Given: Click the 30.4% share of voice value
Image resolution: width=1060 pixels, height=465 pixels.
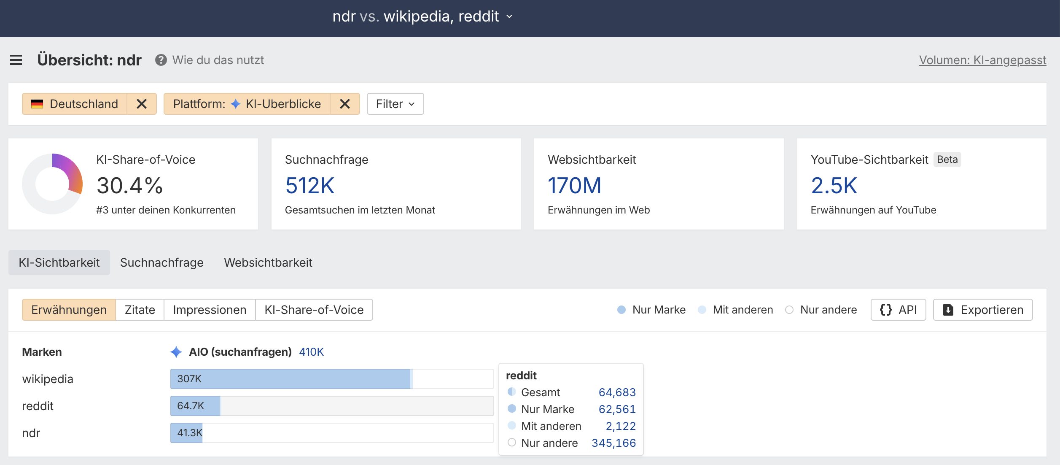Looking at the screenshot, I should pos(129,185).
